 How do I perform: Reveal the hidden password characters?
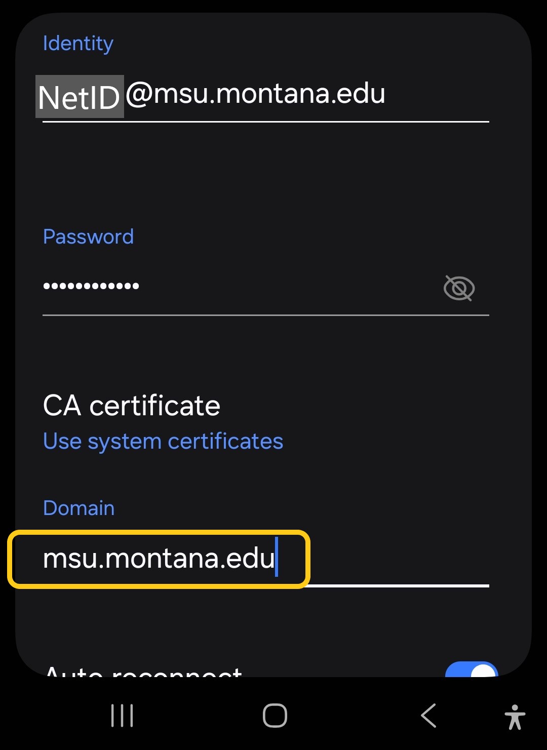coord(459,288)
